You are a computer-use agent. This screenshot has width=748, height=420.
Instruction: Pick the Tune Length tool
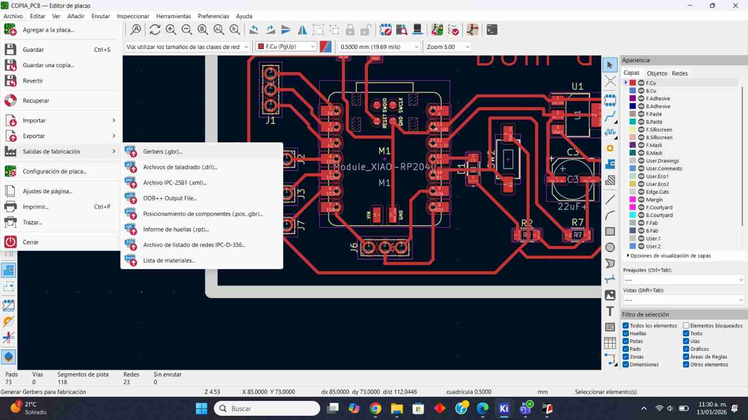[x=610, y=132]
